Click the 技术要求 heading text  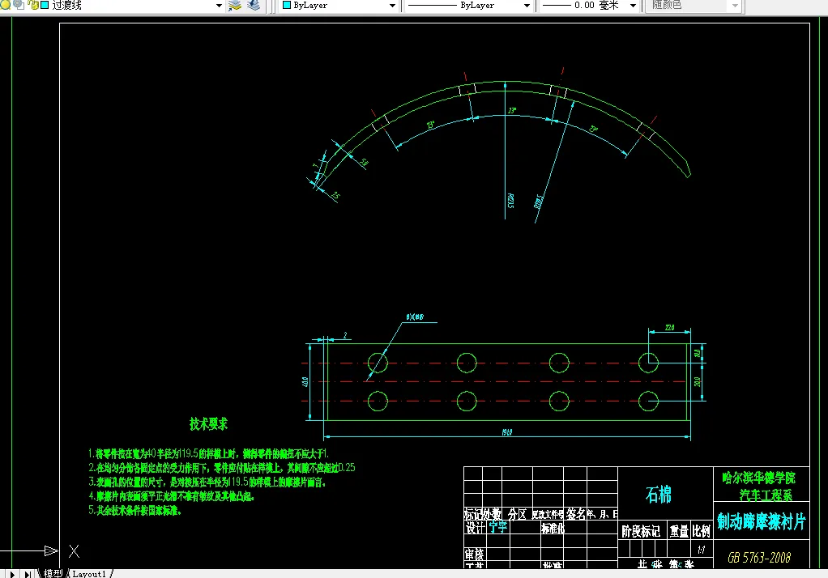(208, 424)
